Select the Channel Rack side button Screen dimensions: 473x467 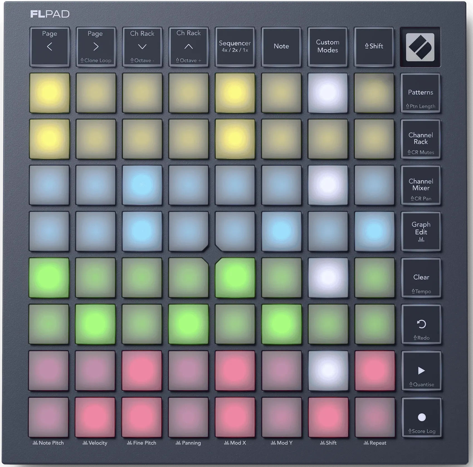(421, 139)
